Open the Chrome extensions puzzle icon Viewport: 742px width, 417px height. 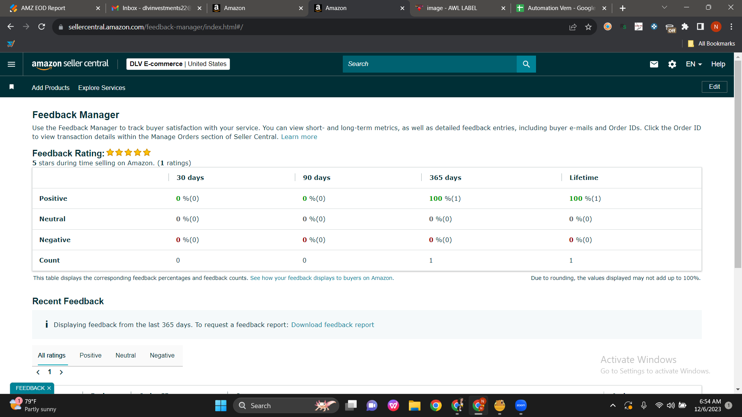pos(685,27)
